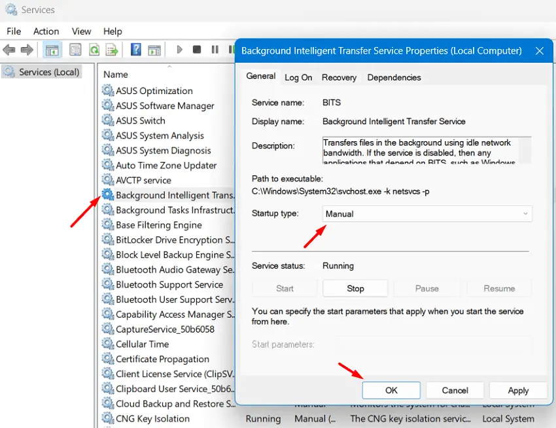Open the Action menu
556x428 pixels.
46,31
